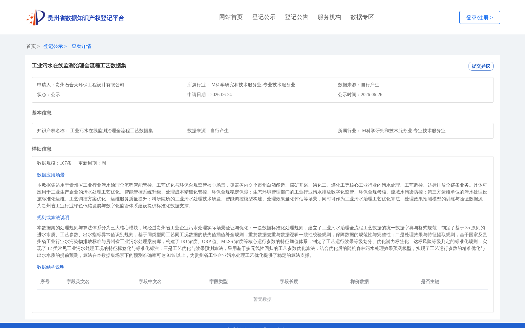
Task: Click 规则或算法说明 heading
Action: click(x=53, y=217)
